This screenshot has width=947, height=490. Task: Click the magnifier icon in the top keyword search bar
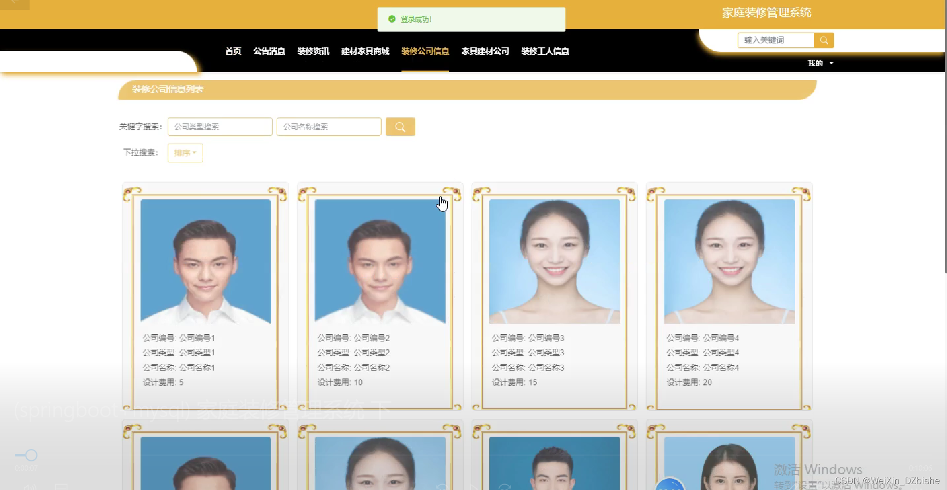(x=823, y=40)
